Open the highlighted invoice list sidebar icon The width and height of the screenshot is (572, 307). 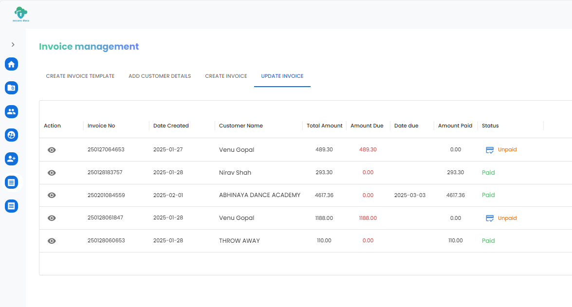[x=11, y=182]
